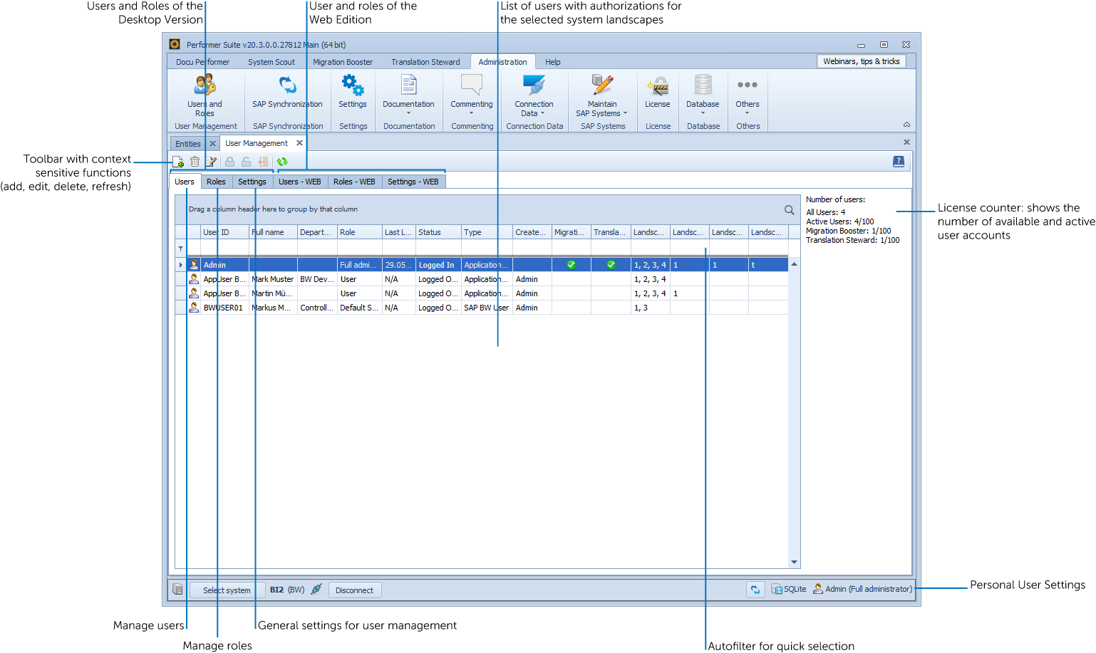Open Users and Roles in User Management
This screenshot has height=653, width=1096.
coord(205,96)
